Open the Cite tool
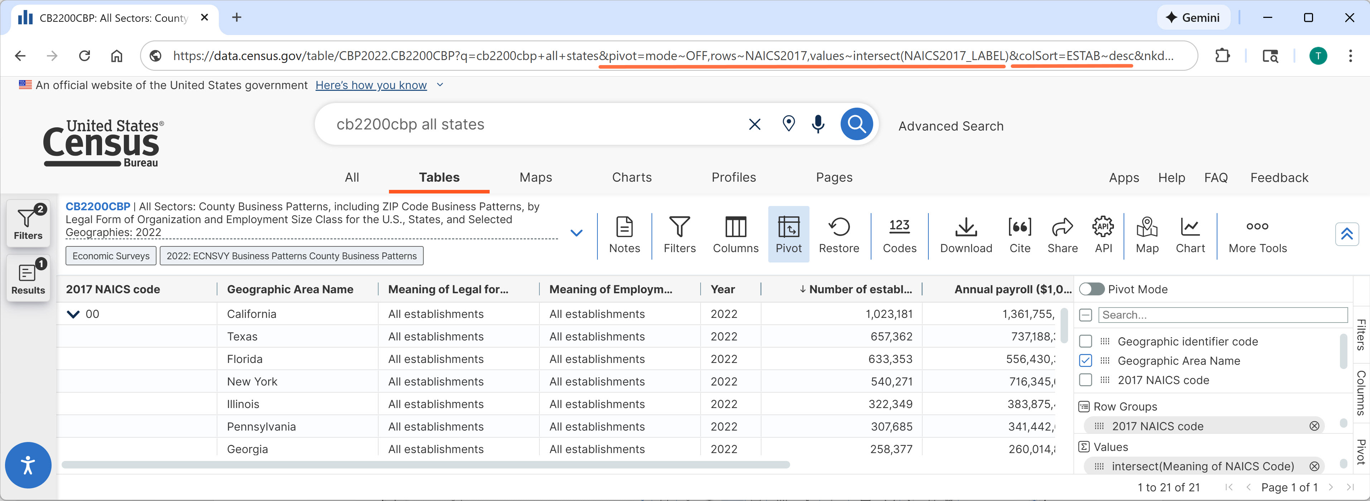The image size is (1370, 501). (x=1019, y=235)
